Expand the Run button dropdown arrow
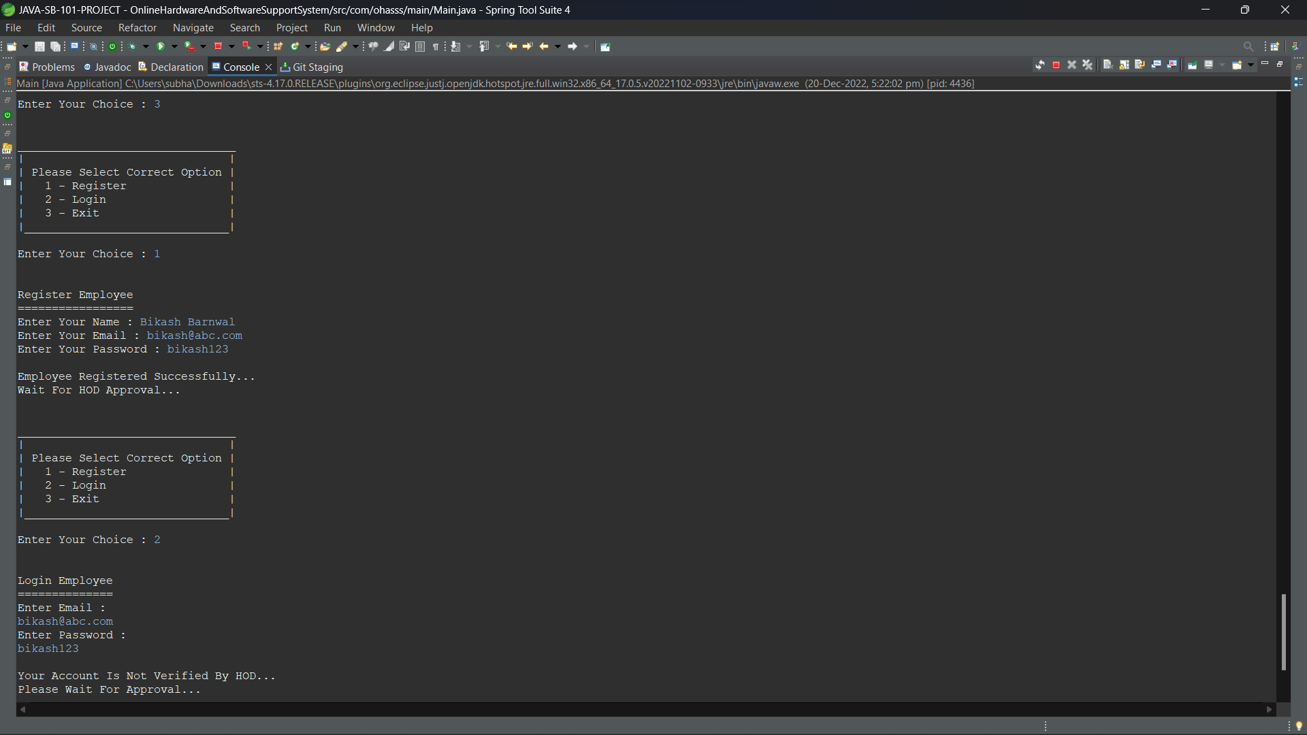Image resolution: width=1307 pixels, height=735 pixels. point(174,47)
